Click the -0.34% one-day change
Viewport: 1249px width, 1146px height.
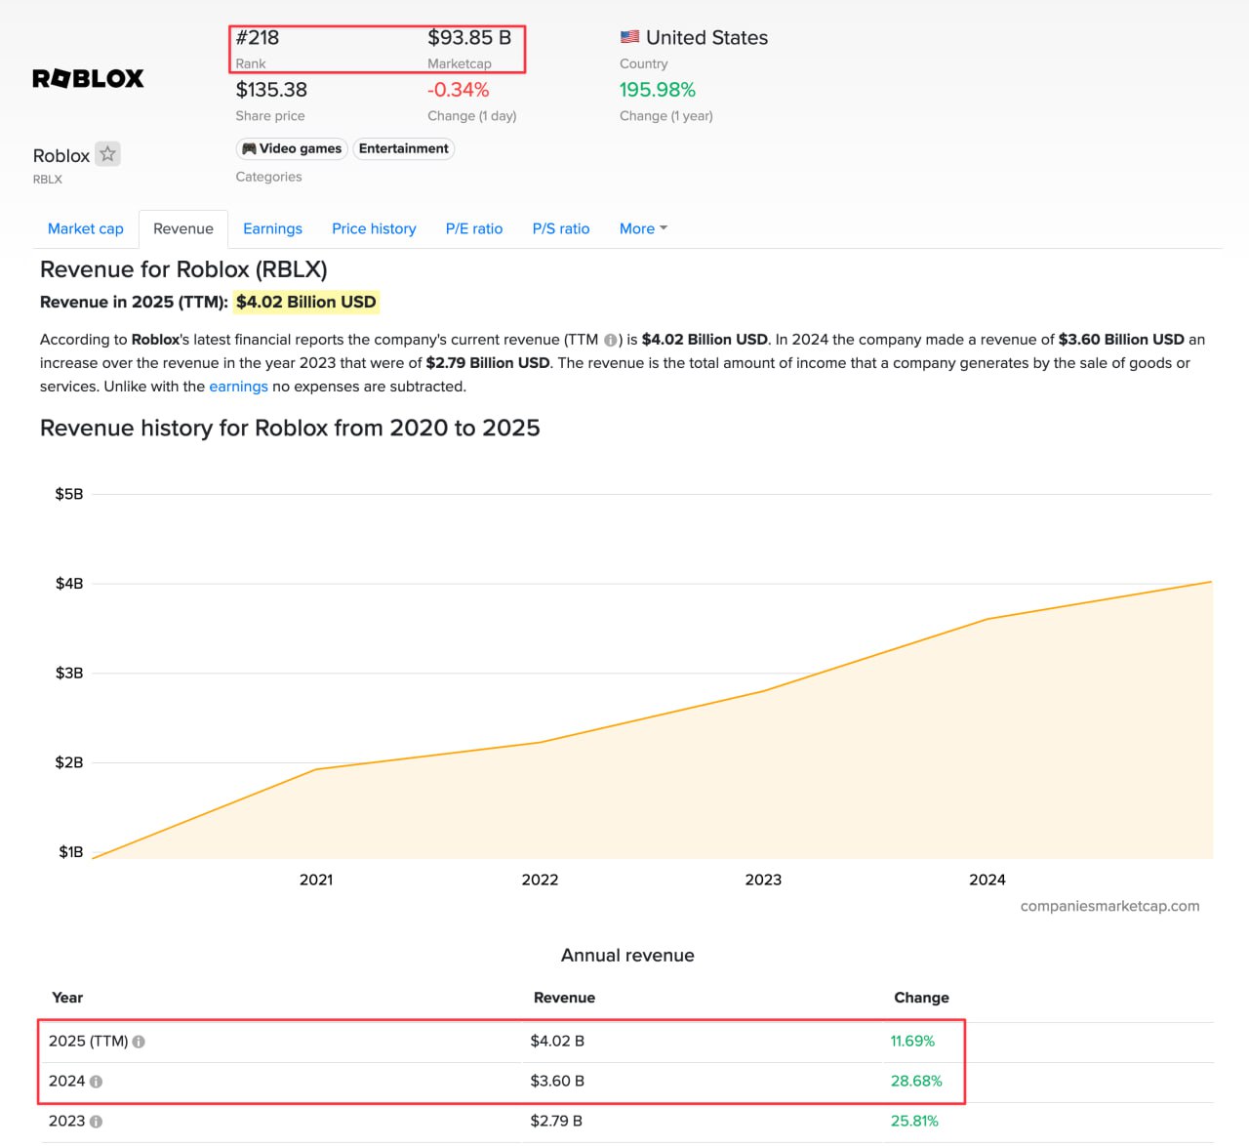(459, 90)
